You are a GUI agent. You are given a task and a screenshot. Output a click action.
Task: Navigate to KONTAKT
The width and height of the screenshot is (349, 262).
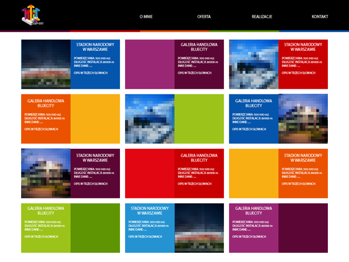320,17
